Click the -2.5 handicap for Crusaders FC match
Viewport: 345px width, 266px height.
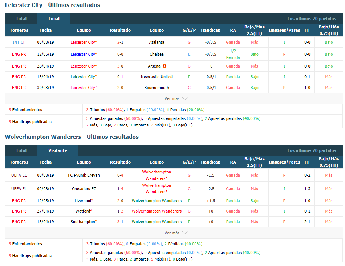tap(211, 189)
